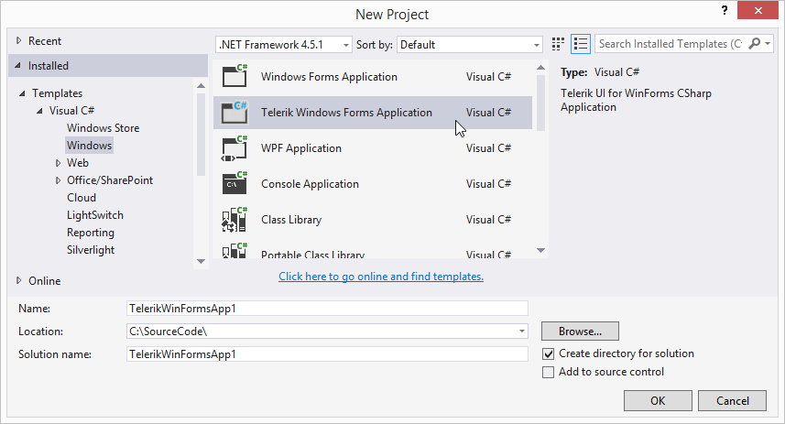
Task: Expand the Web tree node
Action: 58,163
